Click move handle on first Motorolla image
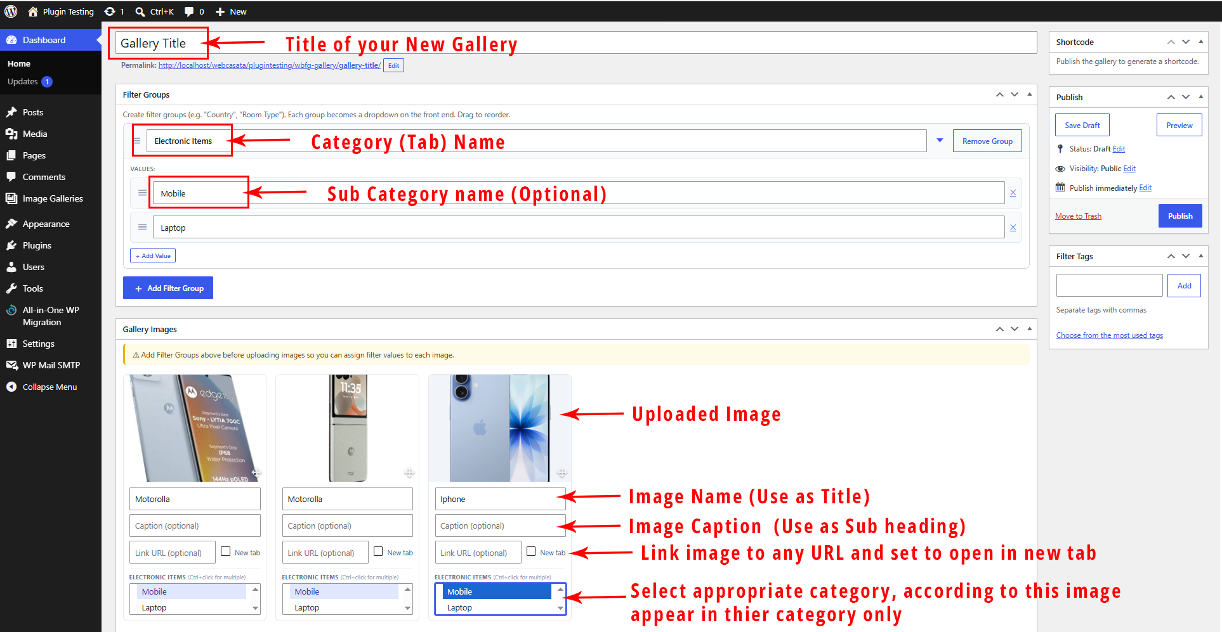The height and width of the screenshot is (632, 1222). [256, 473]
